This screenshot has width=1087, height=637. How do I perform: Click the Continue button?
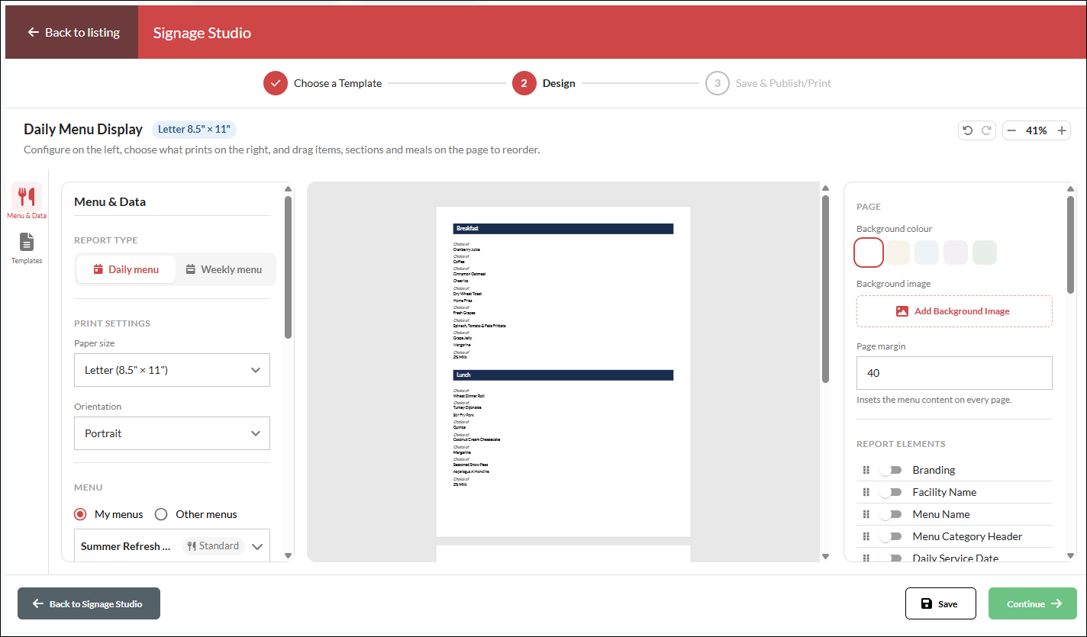[x=1033, y=603]
